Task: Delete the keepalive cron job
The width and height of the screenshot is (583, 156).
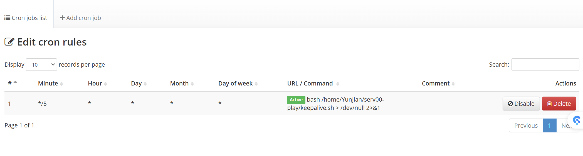Action: [x=559, y=104]
